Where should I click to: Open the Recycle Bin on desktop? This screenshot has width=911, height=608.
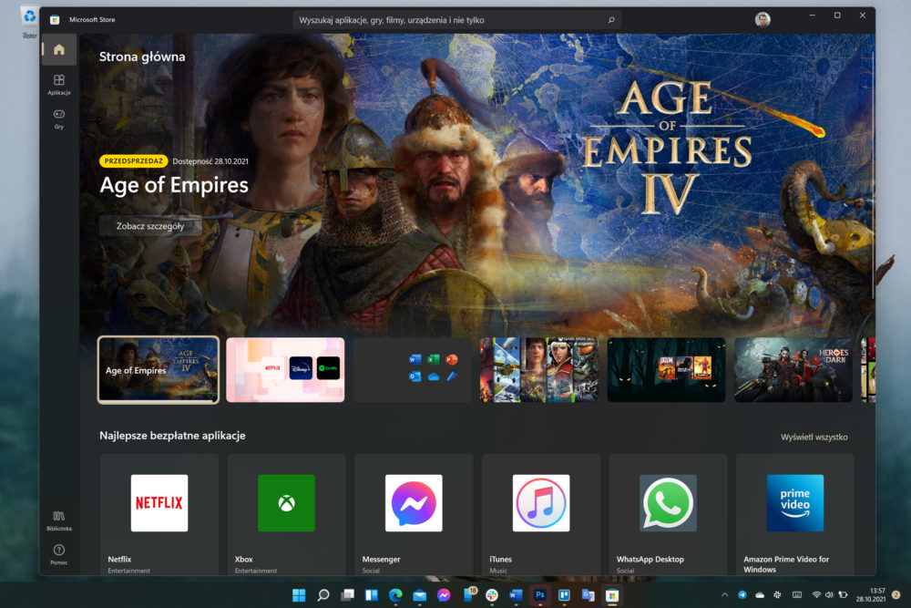pyautogui.click(x=29, y=22)
